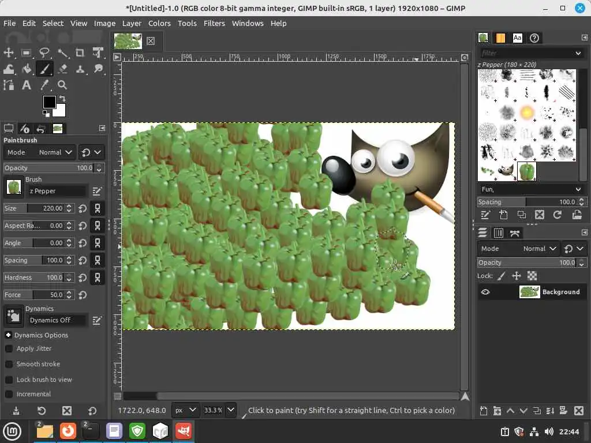Click the black foreground color swatch
591x443 pixels.
(50, 102)
